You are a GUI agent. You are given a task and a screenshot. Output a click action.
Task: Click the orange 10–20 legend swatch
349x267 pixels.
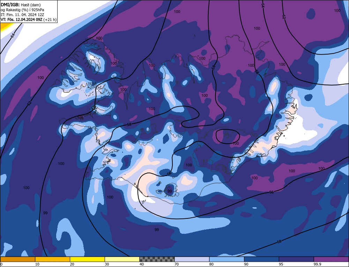53,259
